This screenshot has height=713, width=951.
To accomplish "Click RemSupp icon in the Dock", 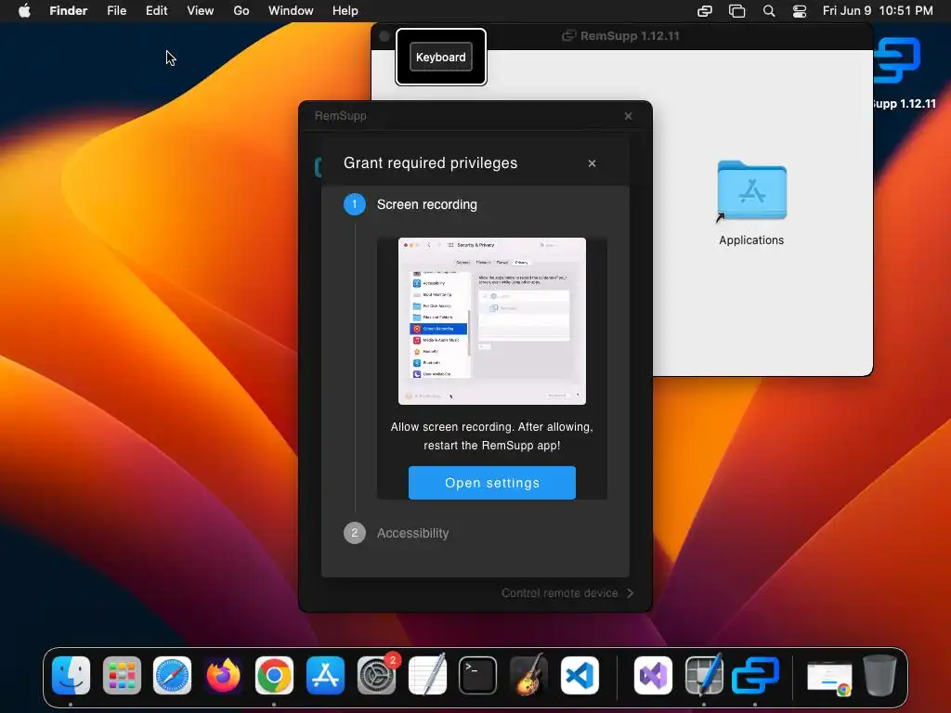I will pyautogui.click(x=755, y=675).
